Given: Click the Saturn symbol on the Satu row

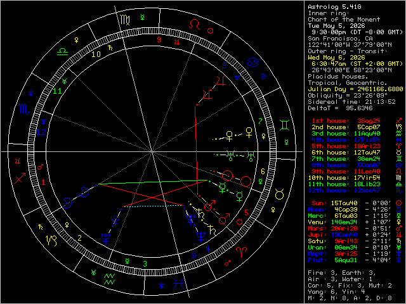Looking at the screenshot, I should [399, 241].
